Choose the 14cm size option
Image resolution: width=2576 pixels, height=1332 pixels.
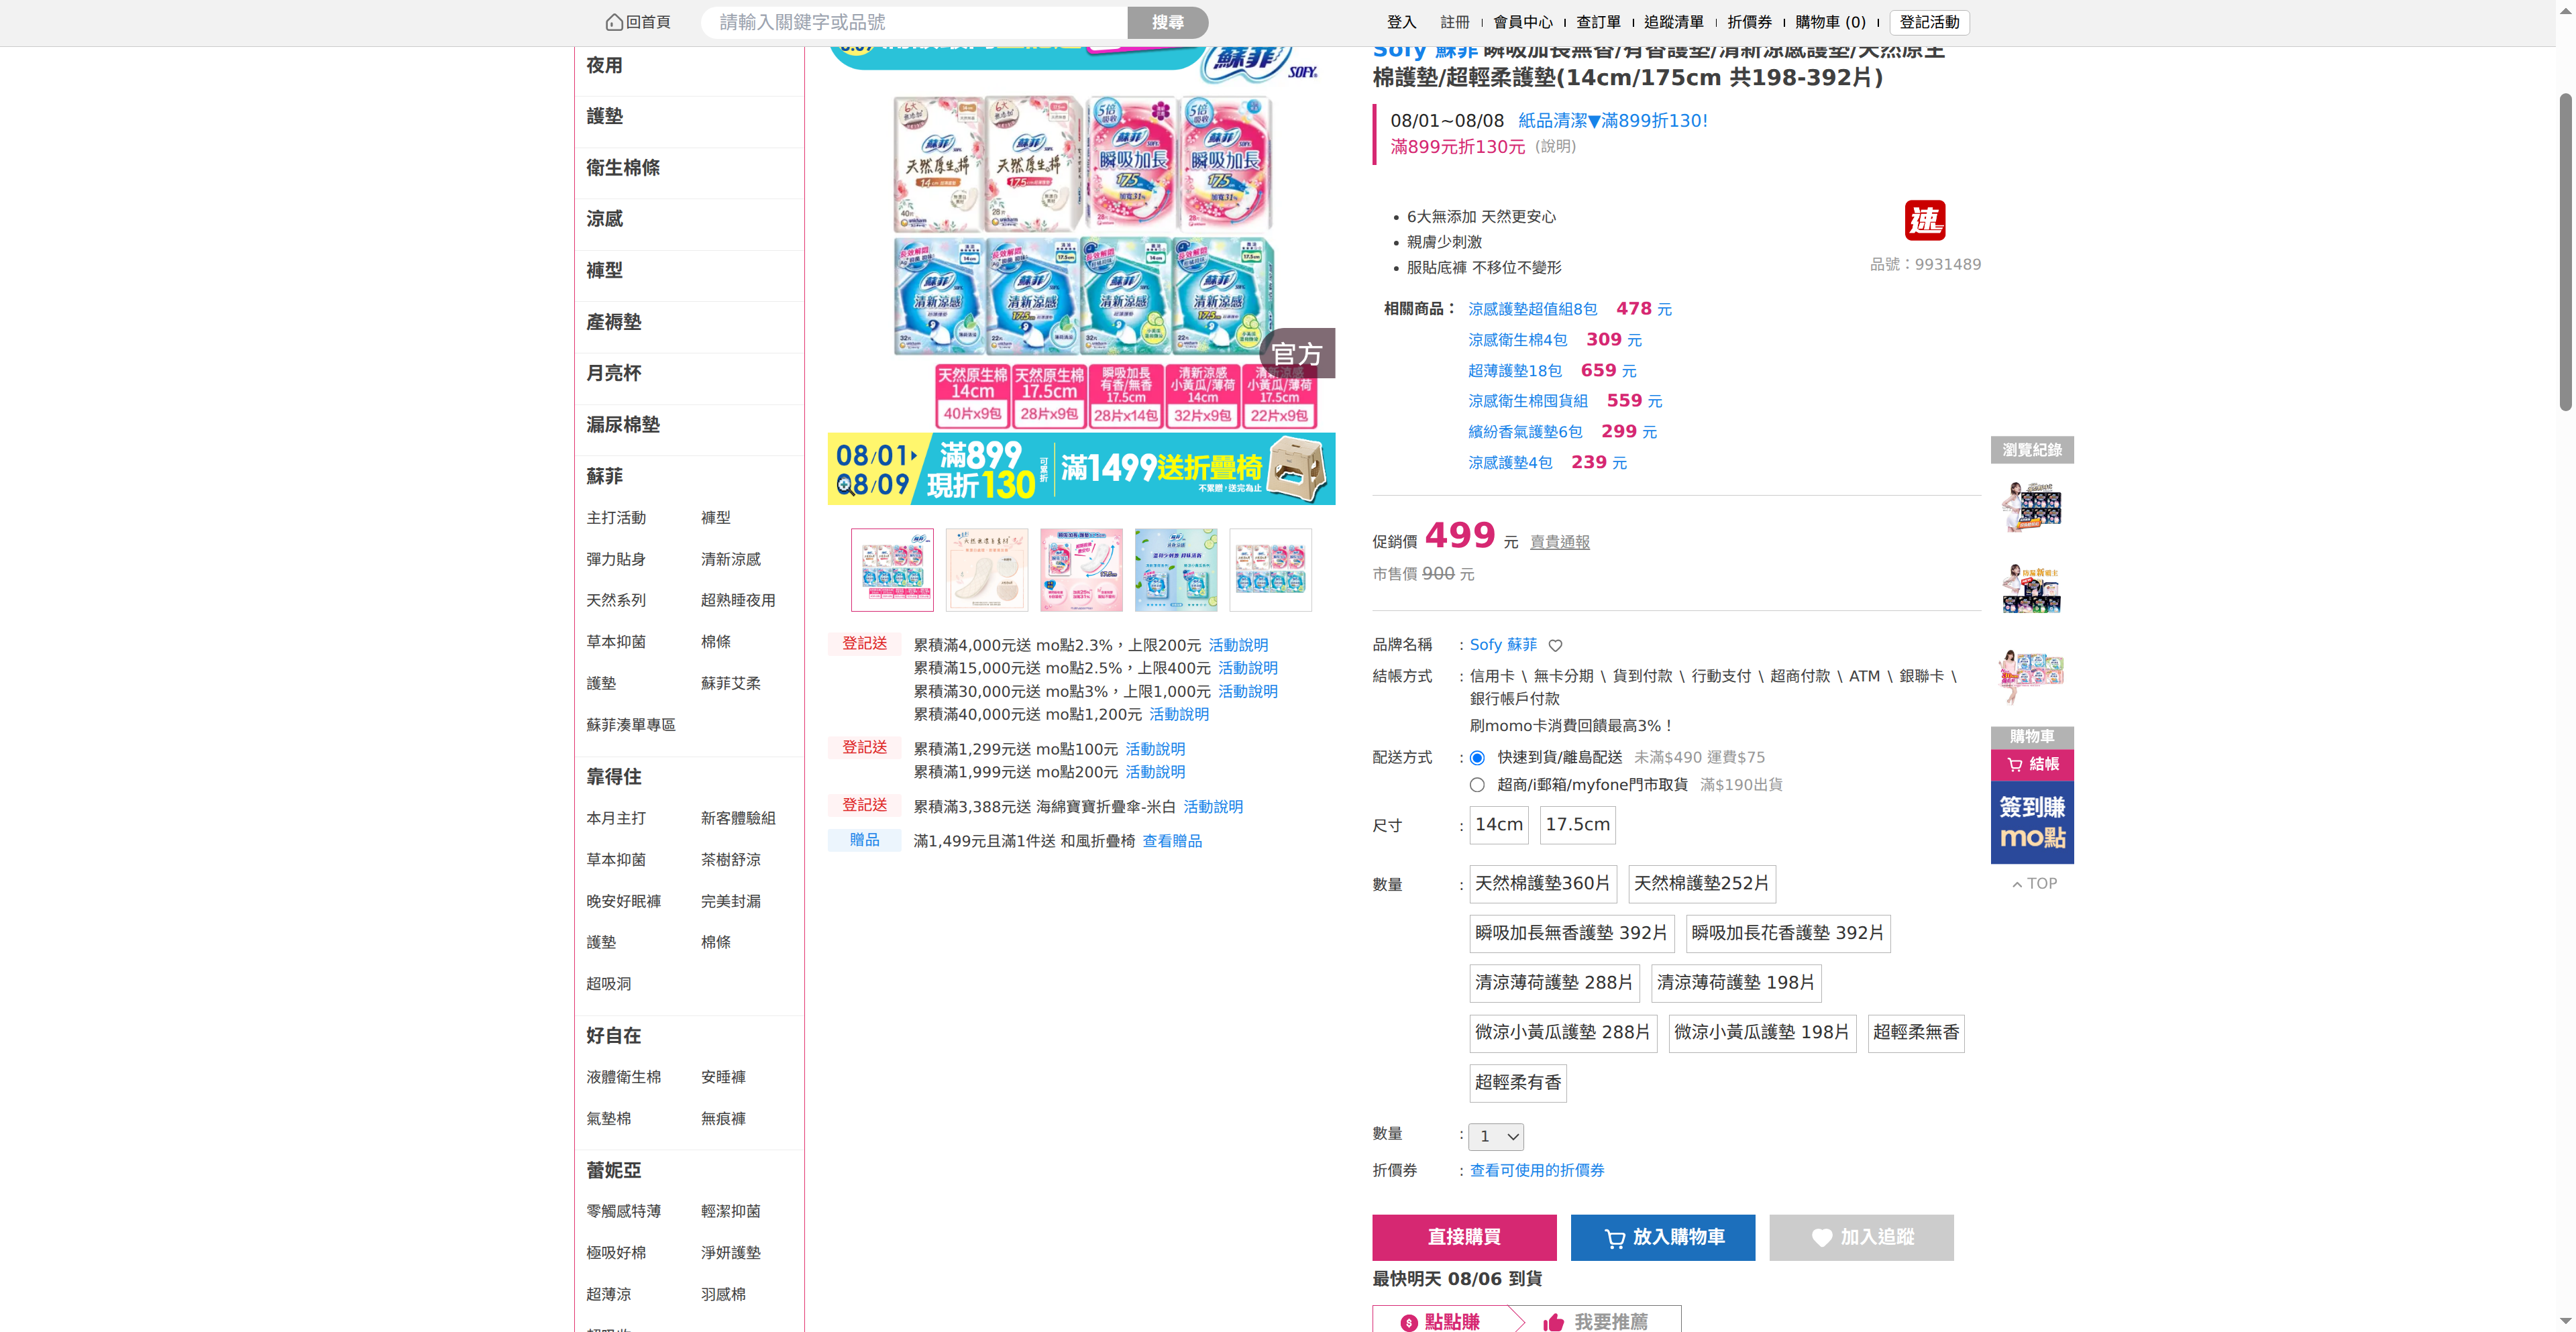[1499, 825]
